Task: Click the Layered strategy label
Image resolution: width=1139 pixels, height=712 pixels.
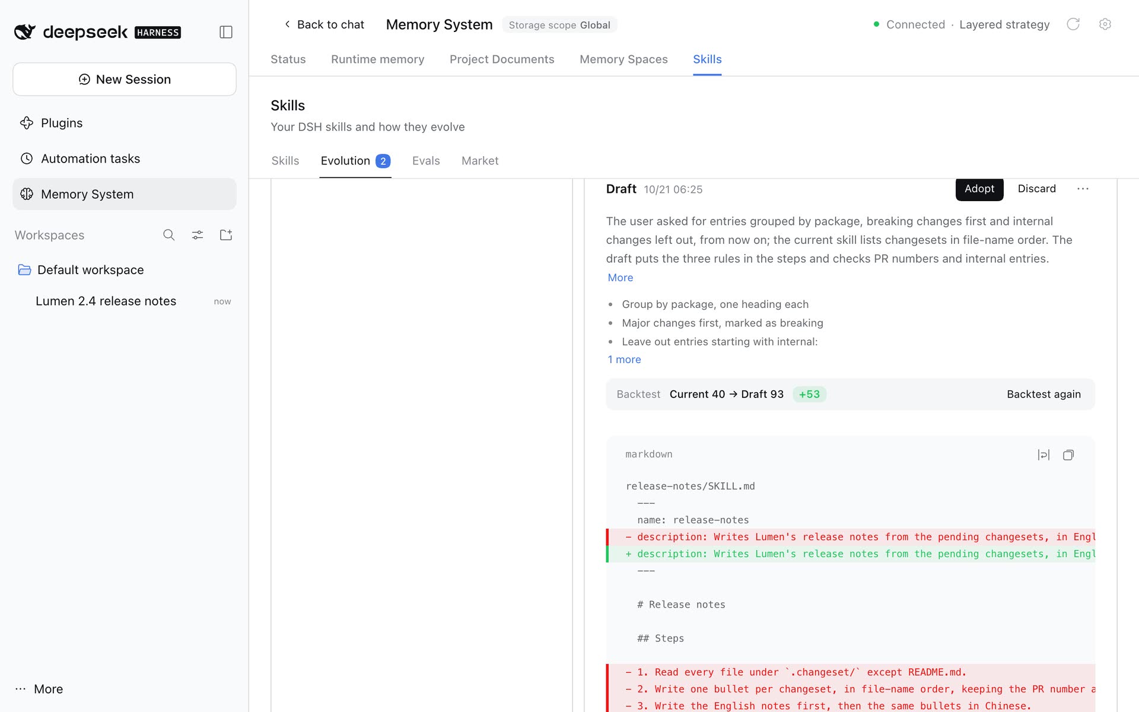Action: 1004,24
